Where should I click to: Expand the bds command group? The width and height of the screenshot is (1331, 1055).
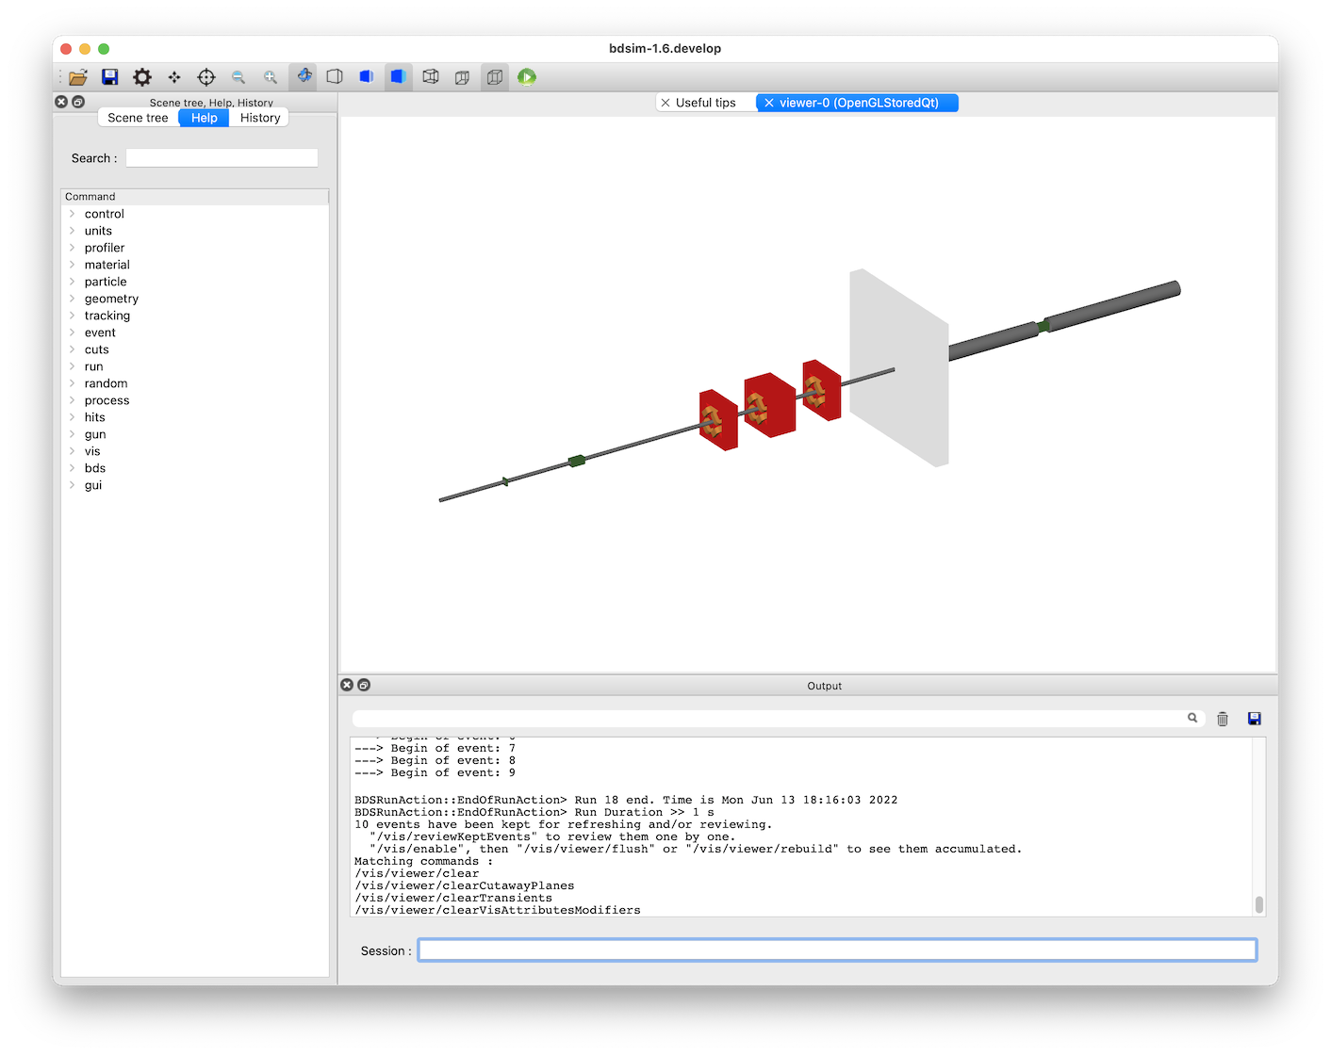coord(72,468)
